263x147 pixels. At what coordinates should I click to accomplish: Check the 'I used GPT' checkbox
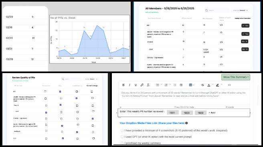click(x=122, y=137)
